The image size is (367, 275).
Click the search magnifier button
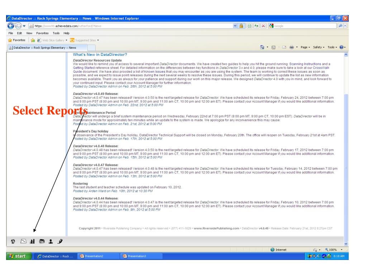tap(340, 26)
